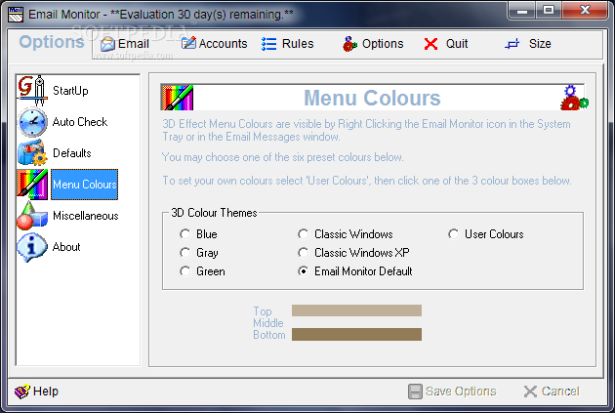Click the About info bubble icon

(32, 247)
